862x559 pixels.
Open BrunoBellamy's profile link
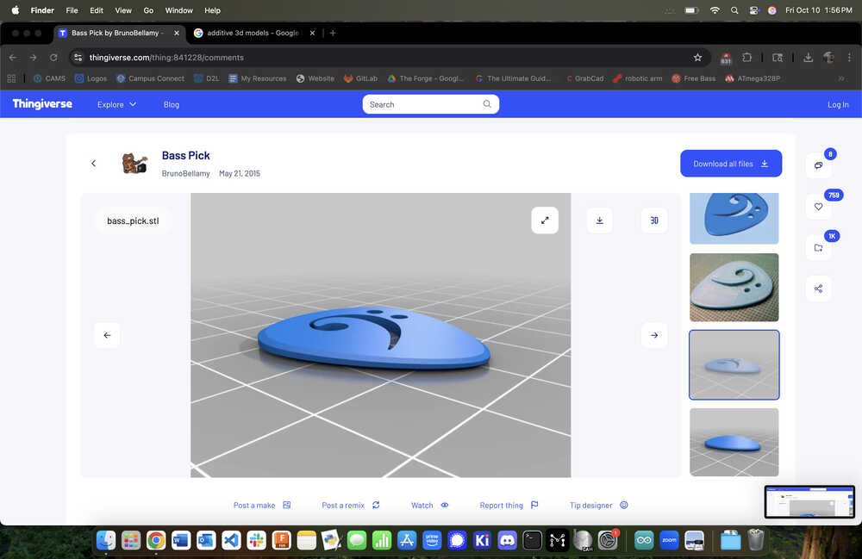click(186, 173)
